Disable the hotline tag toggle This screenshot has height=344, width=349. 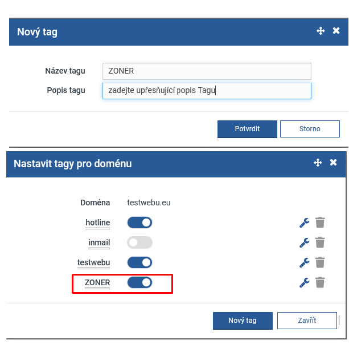139,222
